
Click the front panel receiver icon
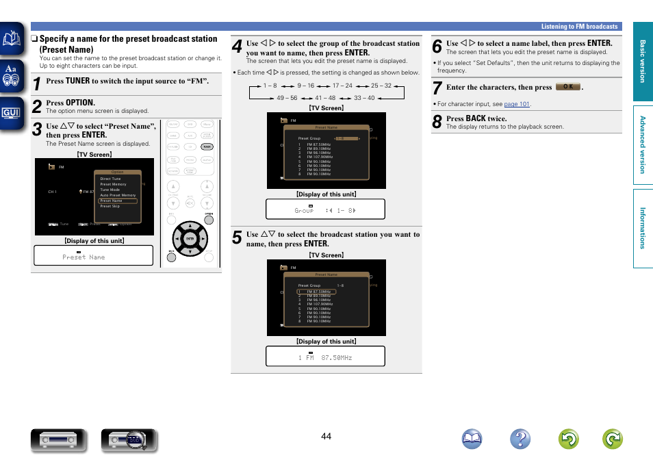coord(58,440)
